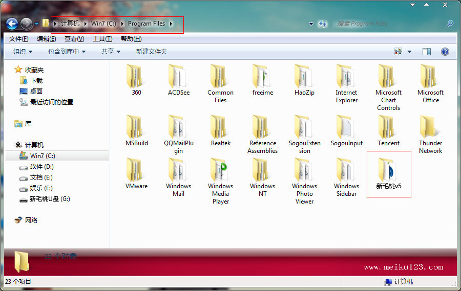Open the Microsoft Office folder
461x291 pixels.
[x=430, y=84]
